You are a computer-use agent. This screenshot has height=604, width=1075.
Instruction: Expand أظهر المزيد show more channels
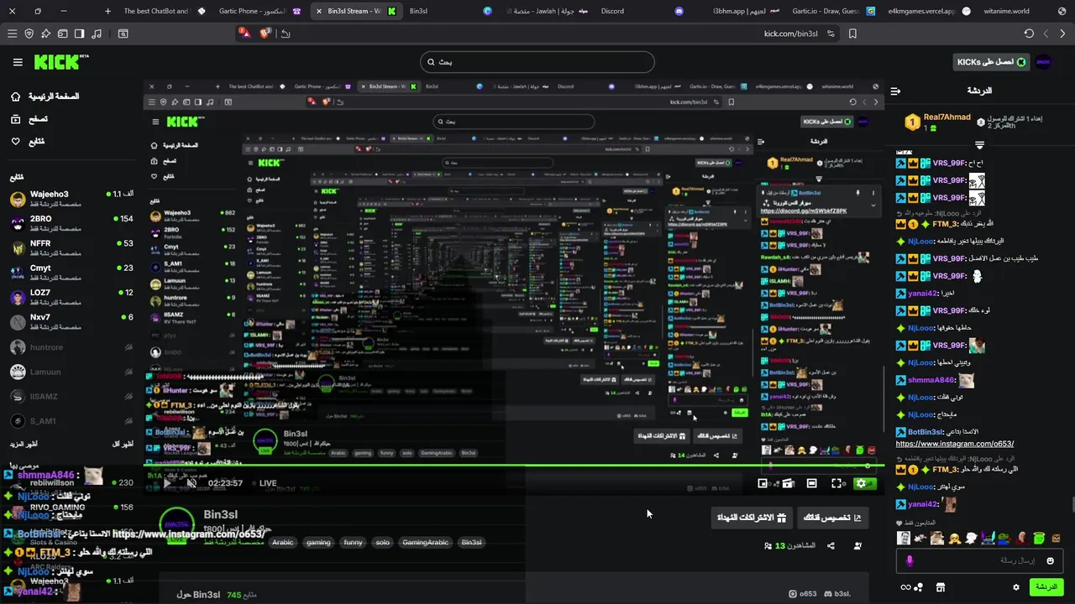(24, 444)
